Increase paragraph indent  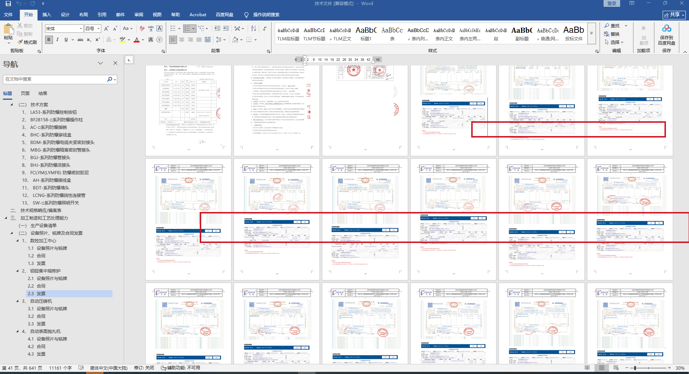[226, 28]
